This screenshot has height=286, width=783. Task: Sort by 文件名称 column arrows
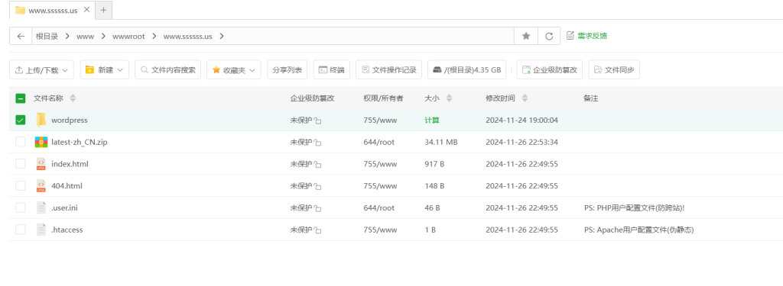pos(73,98)
